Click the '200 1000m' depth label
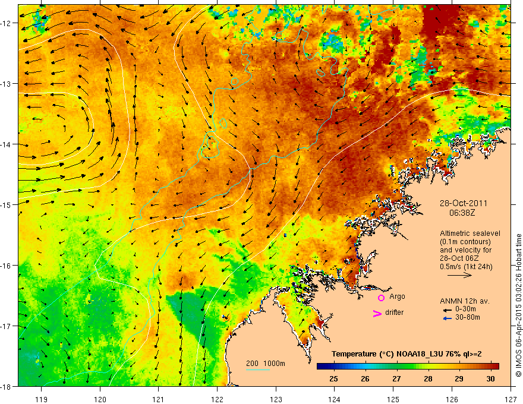 [x=266, y=364]
